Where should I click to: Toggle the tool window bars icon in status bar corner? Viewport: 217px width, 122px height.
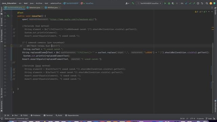coord(2,119)
